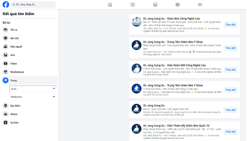Select the 'Marketplace' filter in sidebar
This screenshot has width=247, height=141.
pyautogui.click(x=29, y=72)
